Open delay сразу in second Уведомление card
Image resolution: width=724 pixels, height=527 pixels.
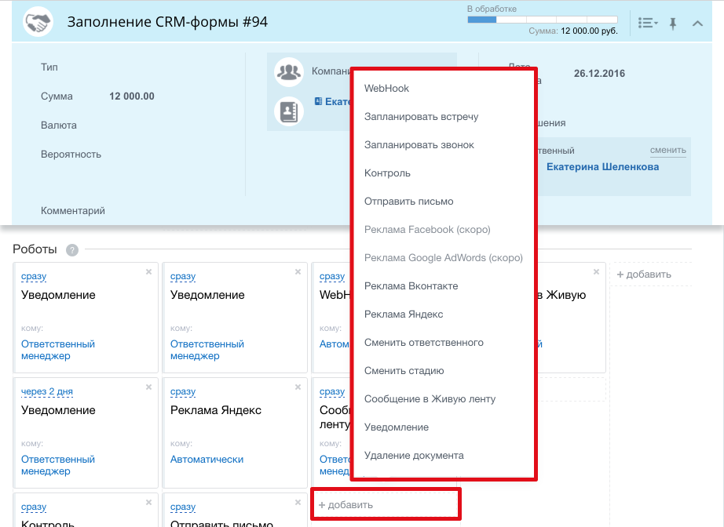point(183,276)
